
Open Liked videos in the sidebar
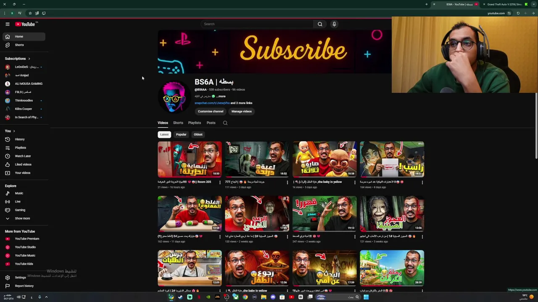23,164
